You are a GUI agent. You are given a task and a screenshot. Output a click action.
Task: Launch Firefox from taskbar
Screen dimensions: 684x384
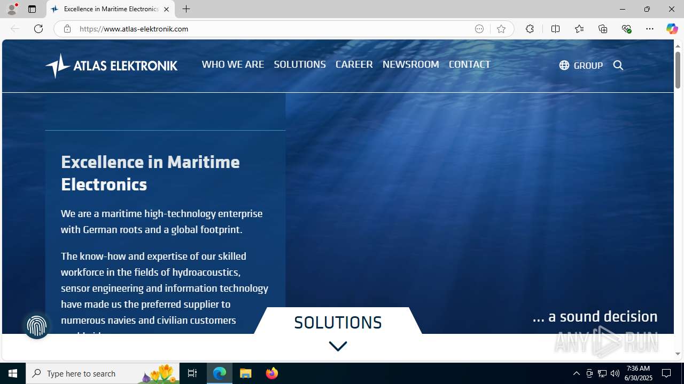271,373
